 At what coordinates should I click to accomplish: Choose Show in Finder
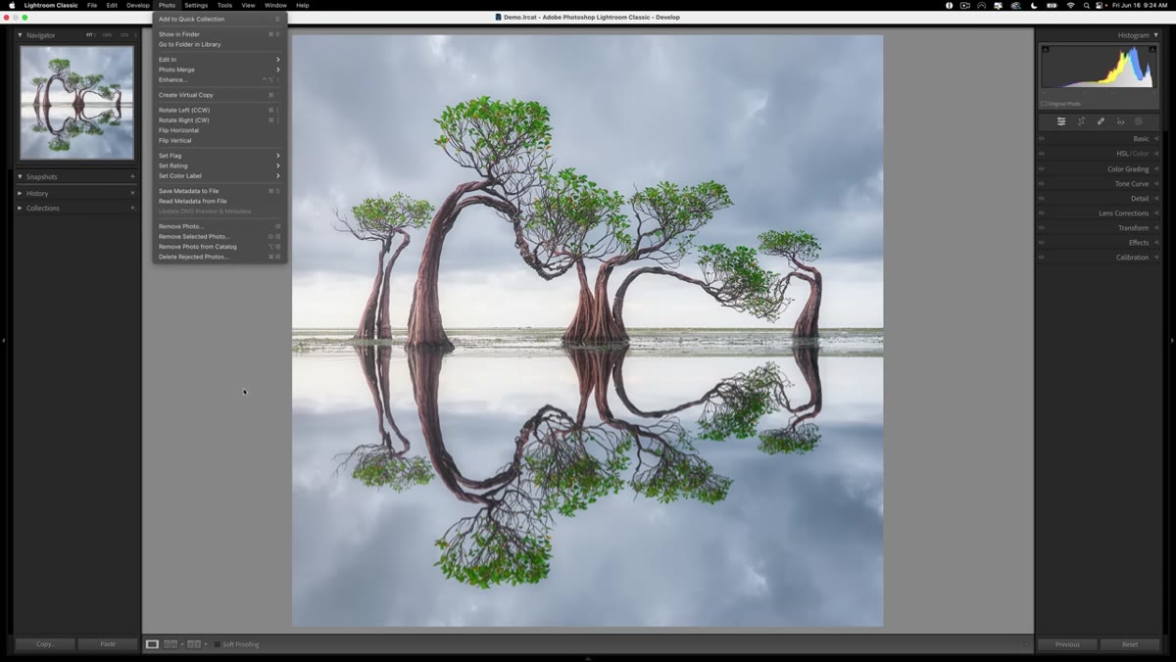[x=220, y=34]
